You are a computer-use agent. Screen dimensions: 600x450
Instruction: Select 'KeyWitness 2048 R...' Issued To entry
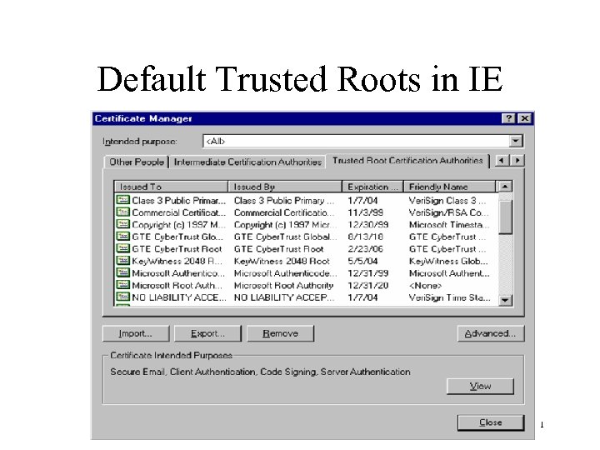click(177, 262)
